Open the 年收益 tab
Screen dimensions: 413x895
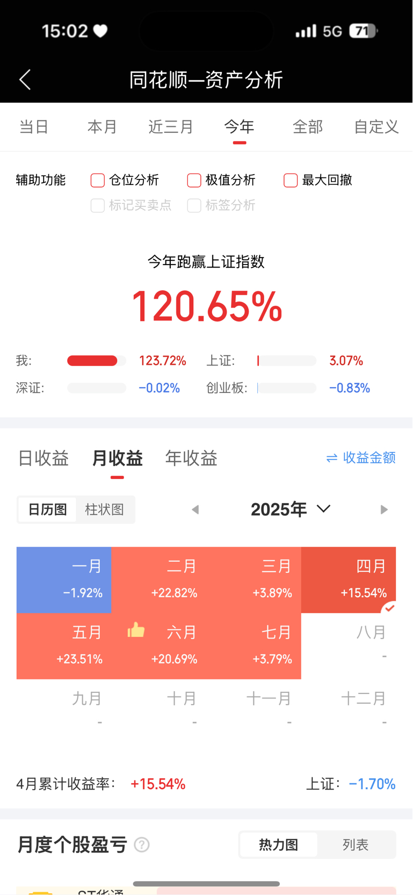click(x=191, y=458)
